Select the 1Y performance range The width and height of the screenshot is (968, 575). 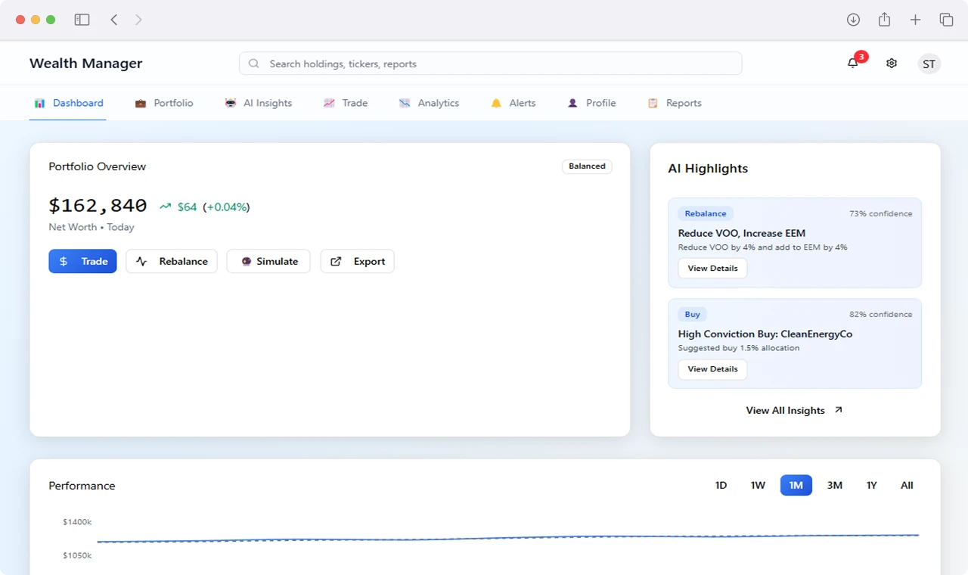tap(872, 485)
